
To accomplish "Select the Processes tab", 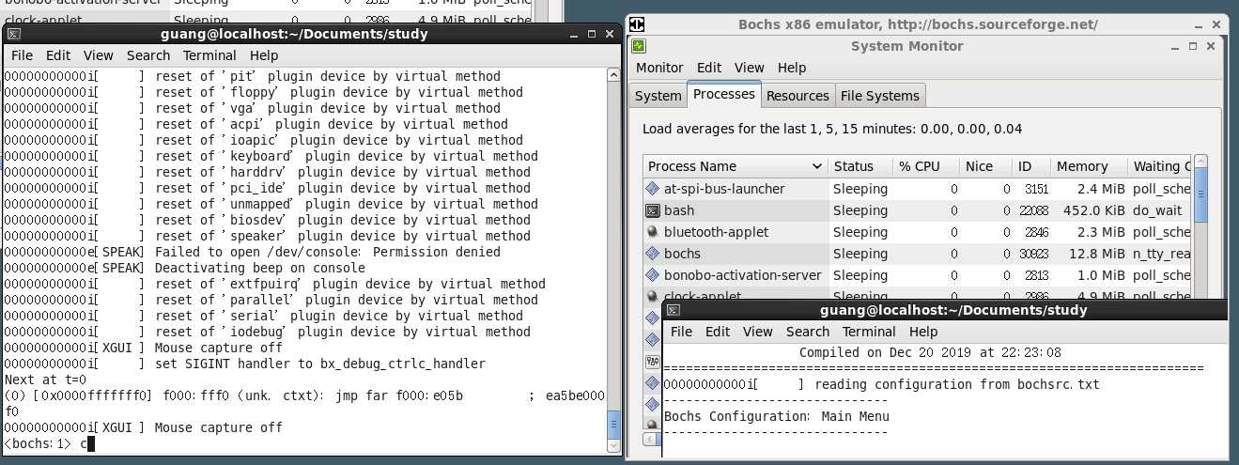I will point(723,94).
